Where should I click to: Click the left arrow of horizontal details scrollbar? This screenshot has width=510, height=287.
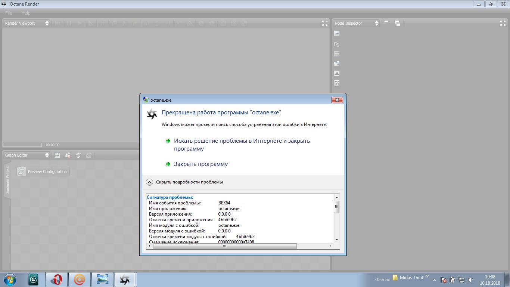[150, 246]
